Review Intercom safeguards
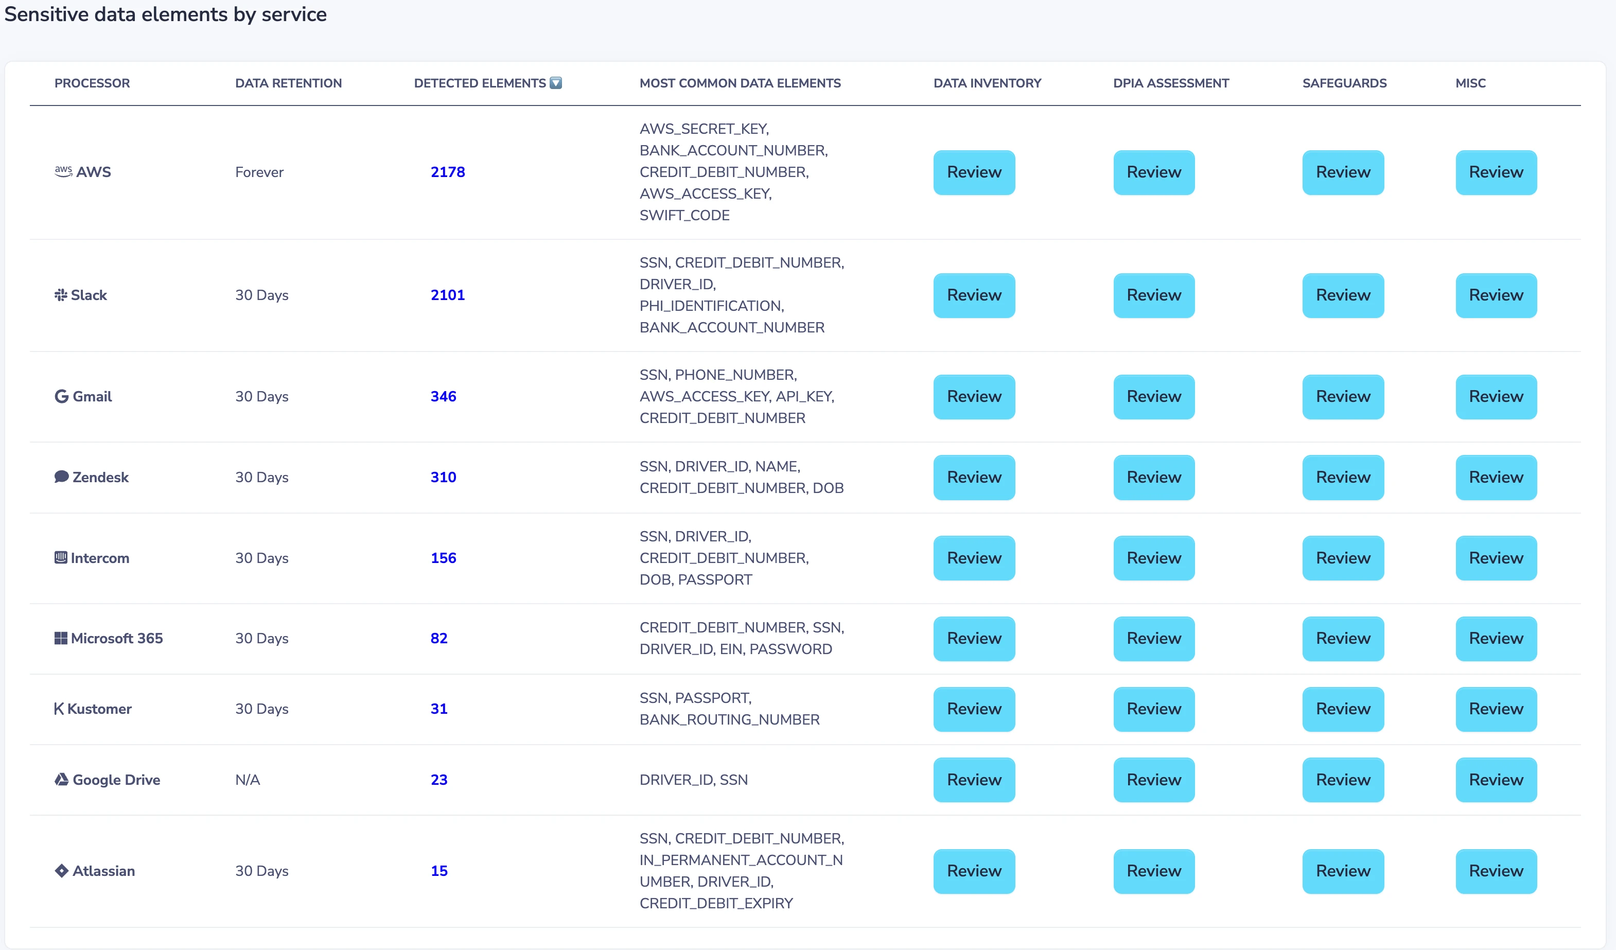 [1343, 558]
